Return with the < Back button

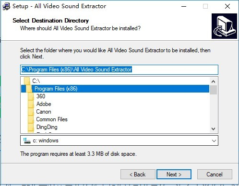(x=138, y=174)
